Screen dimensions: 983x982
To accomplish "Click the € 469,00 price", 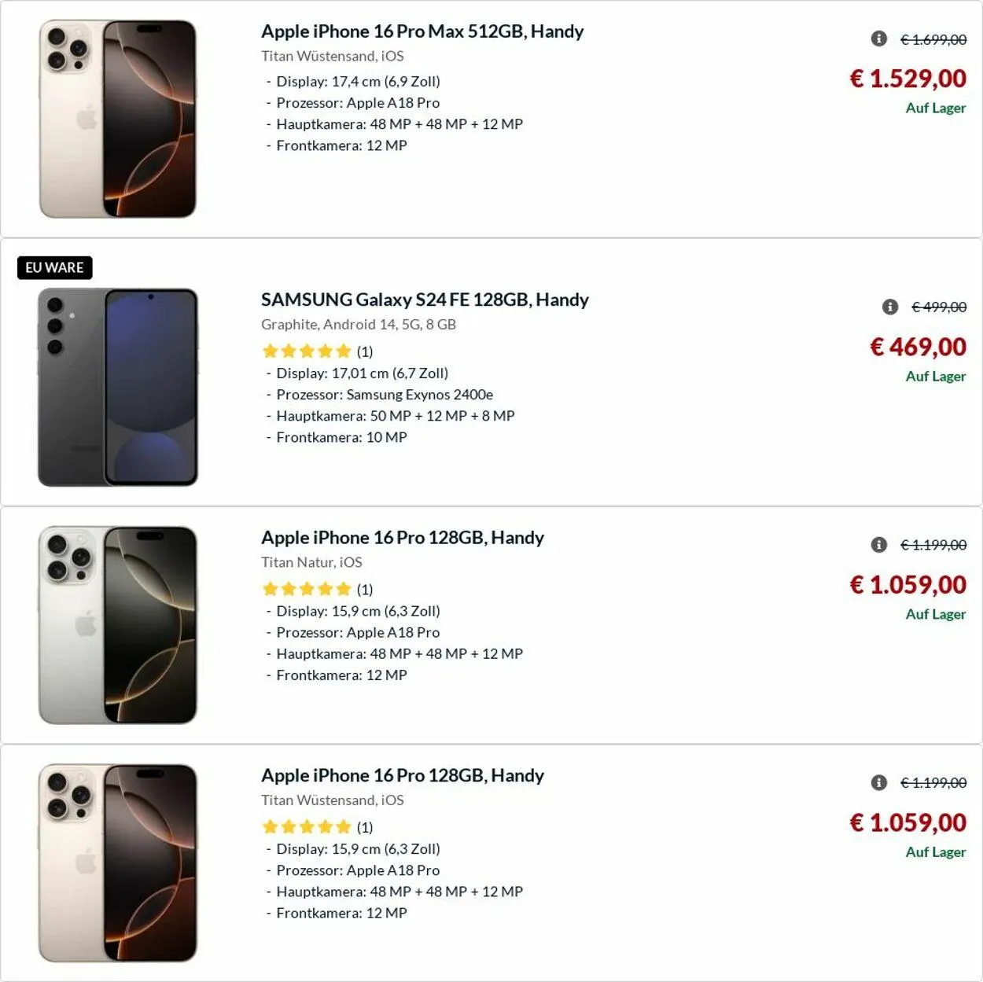I will click(x=918, y=347).
